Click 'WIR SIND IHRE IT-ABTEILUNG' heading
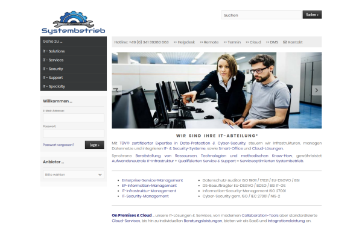This screenshot has height=226, width=362. (217, 136)
